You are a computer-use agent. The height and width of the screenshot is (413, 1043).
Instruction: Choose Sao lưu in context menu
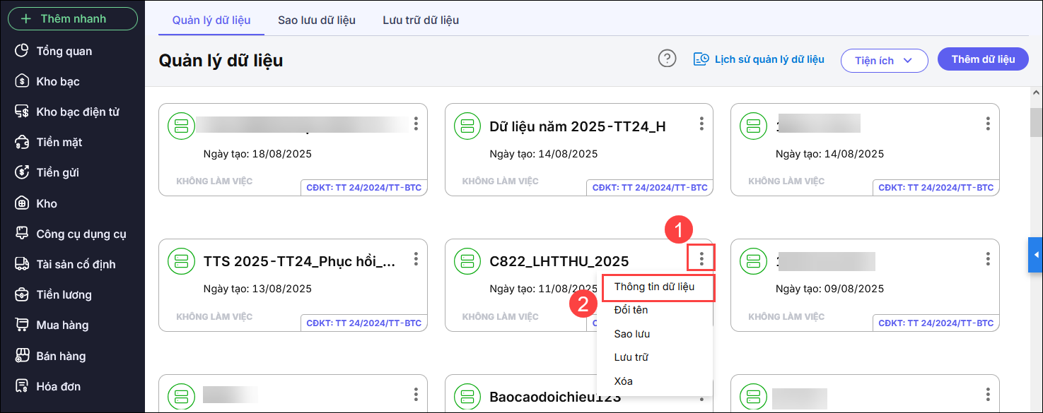(655, 334)
